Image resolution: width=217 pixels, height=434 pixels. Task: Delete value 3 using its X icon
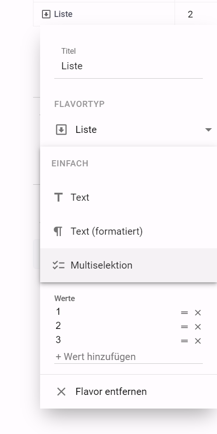198,341
